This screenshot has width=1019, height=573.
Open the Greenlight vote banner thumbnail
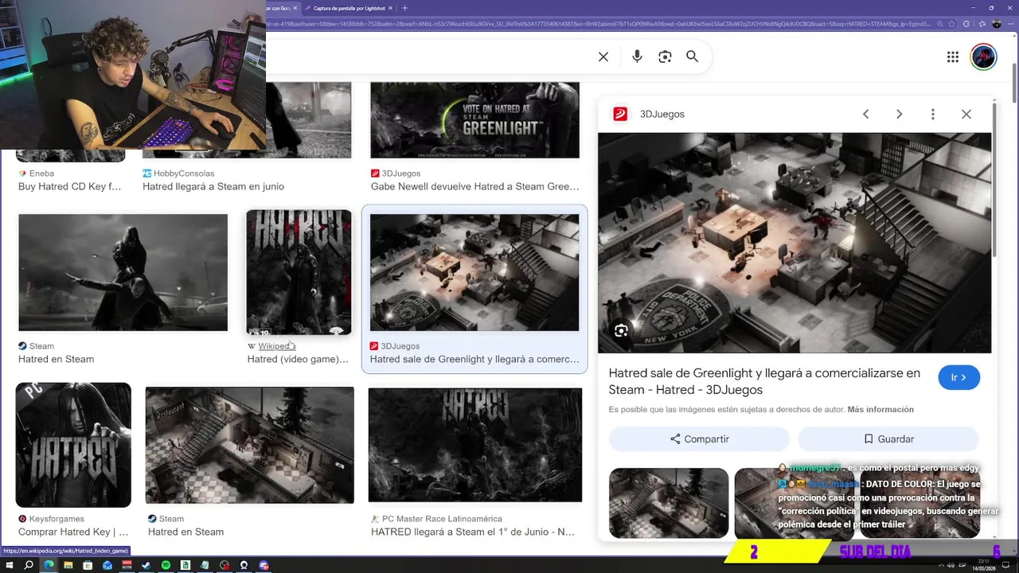[474, 119]
